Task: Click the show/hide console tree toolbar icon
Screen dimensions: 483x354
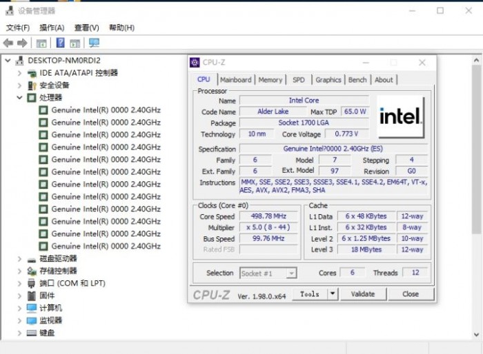Action: click(41, 43)
